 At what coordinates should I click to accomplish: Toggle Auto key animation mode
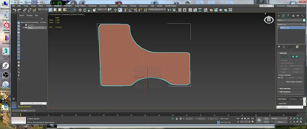click(266, 118)
